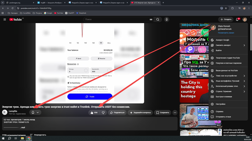Open File Explorer from taskbar
Image resolution: width=252 pixels, height=141 pixels.
[x=22, y=138]
